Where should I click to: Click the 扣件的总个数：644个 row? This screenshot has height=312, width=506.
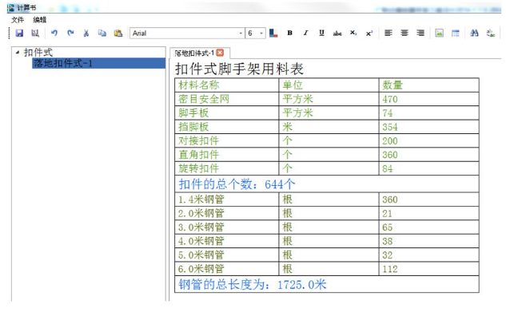pos(327,184)
